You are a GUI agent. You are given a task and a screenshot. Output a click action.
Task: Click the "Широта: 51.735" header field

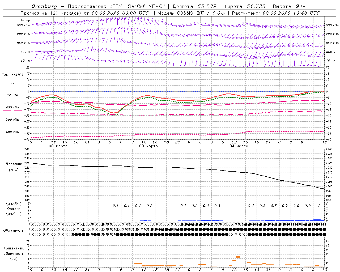[x=244, y=6]
